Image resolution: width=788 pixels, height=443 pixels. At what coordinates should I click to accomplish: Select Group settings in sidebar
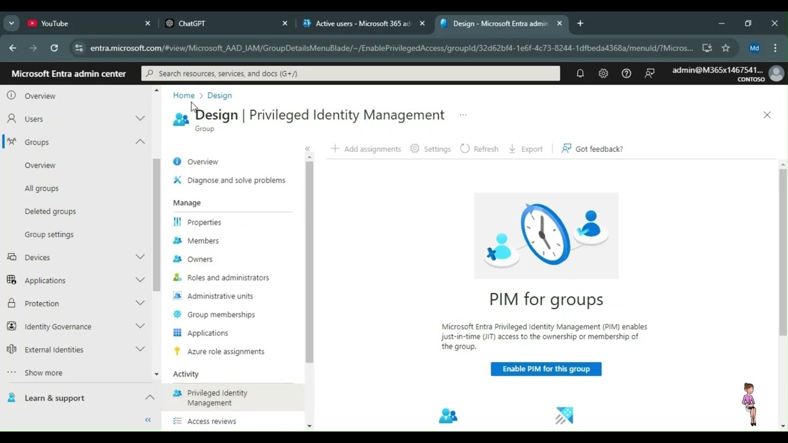[49, 234]
